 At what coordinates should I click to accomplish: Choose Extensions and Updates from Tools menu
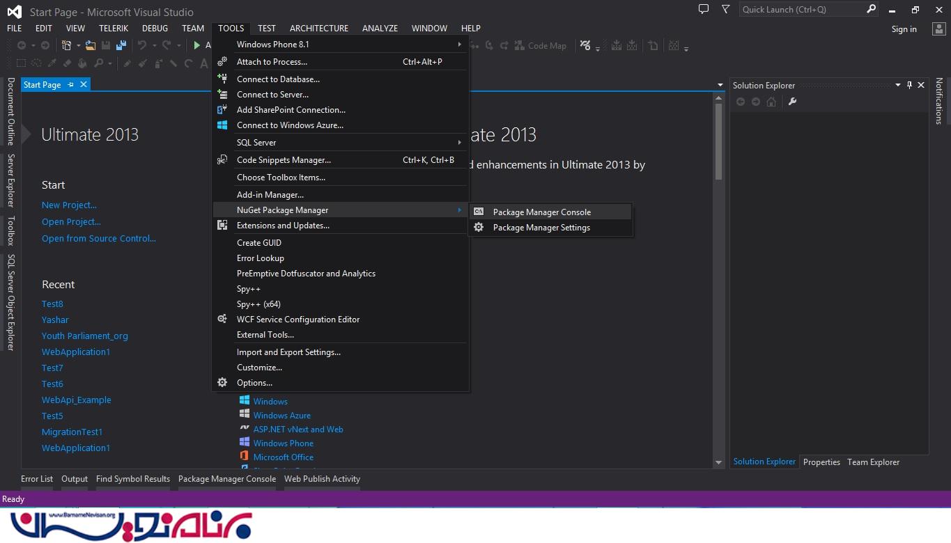[283, 226]
